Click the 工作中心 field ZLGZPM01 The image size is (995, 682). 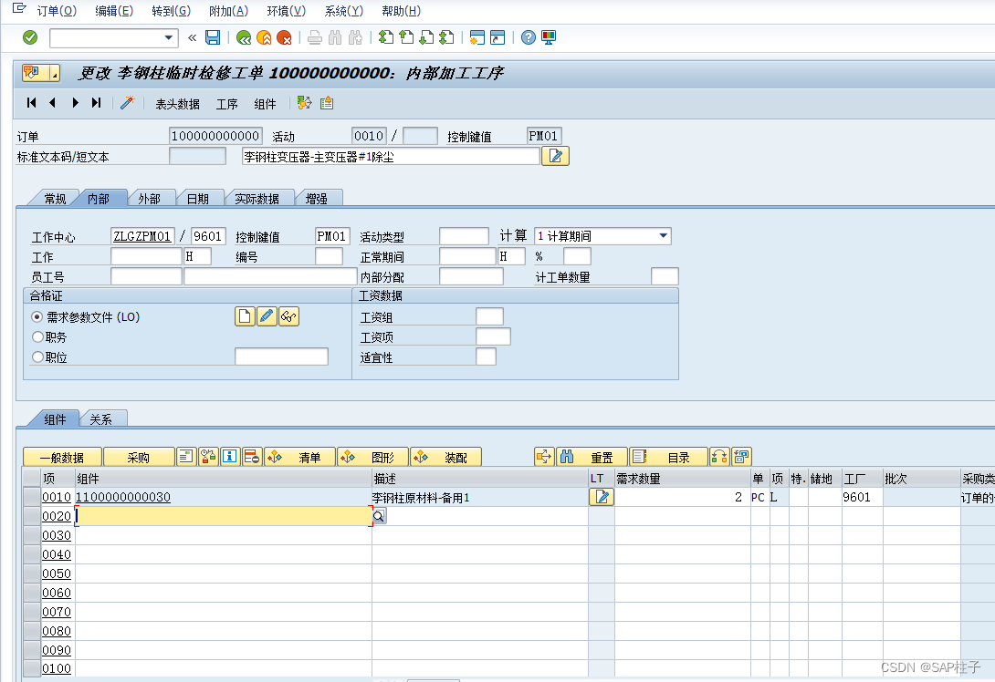click(x=142, y=236)
